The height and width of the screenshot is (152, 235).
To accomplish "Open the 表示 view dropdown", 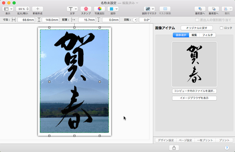I will click(8, 9).
